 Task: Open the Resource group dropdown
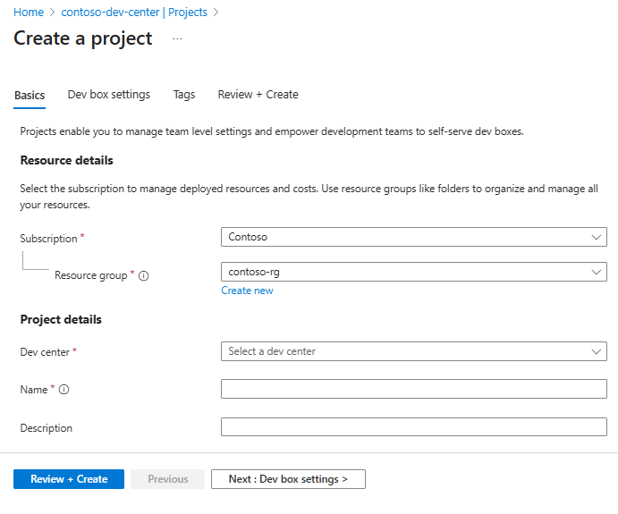[413, 272]
